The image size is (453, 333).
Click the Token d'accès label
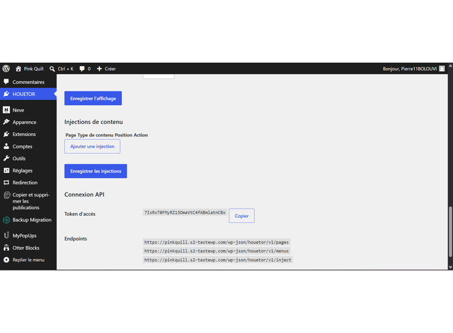pyautogui.click(x=80, y=214)
